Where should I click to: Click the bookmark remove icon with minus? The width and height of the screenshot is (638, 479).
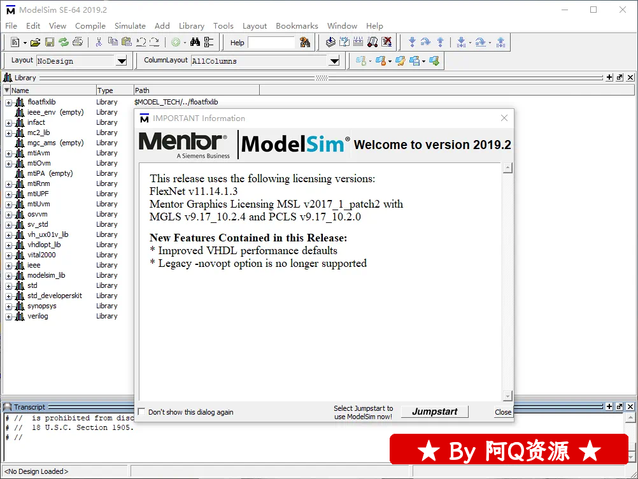tap(381, 61)
